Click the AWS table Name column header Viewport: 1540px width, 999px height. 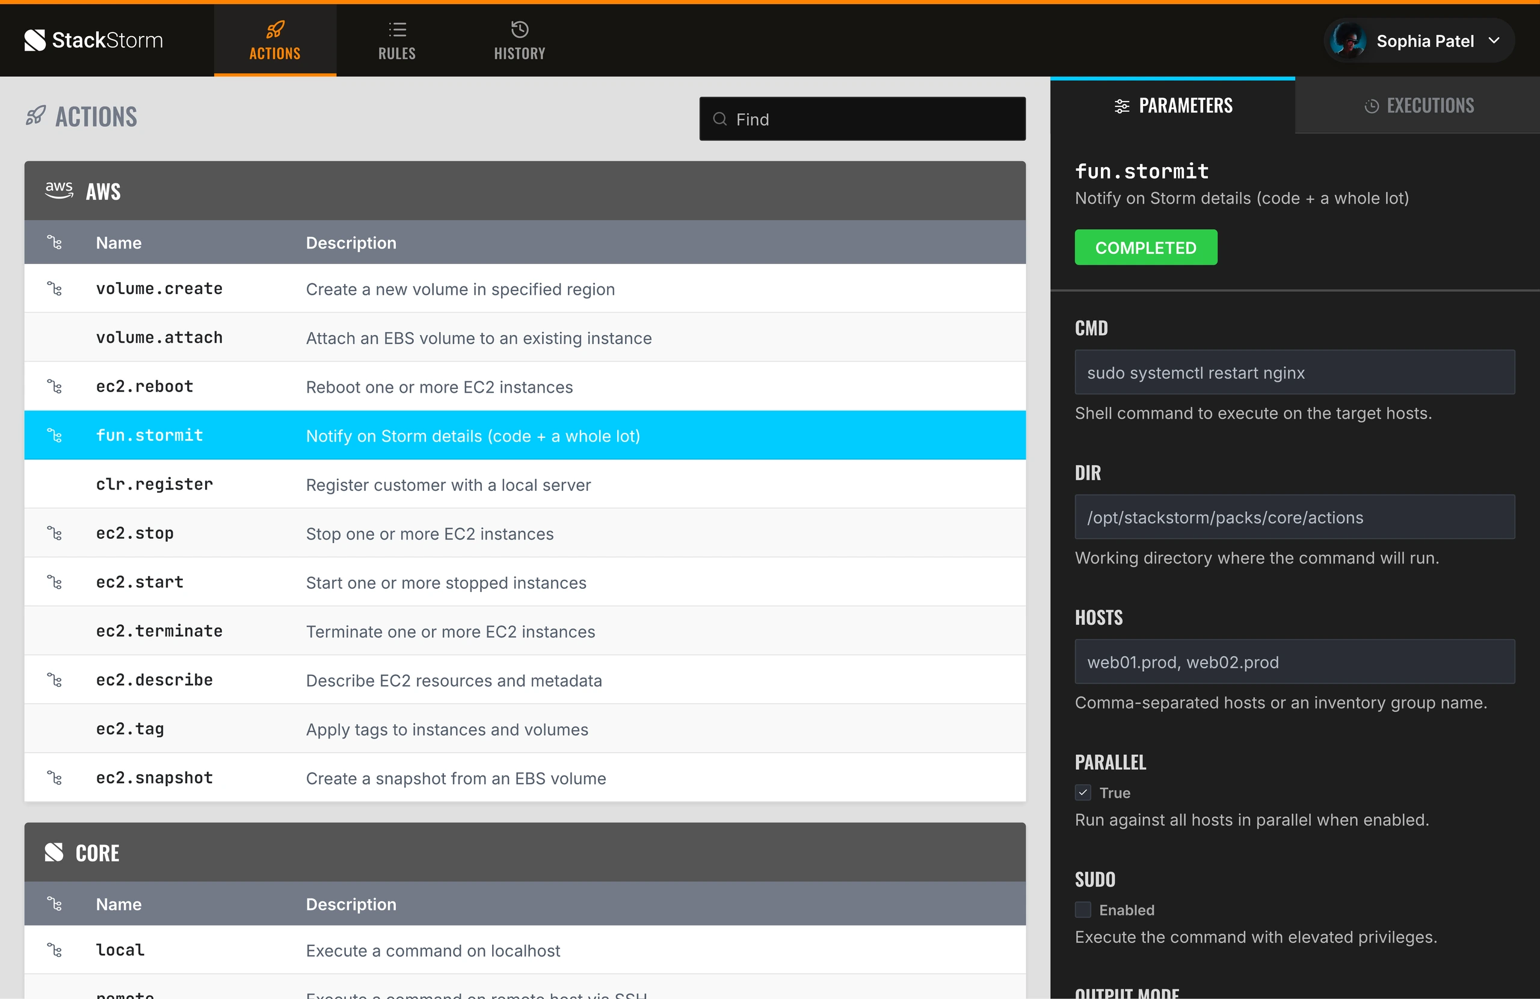[119, 242]
